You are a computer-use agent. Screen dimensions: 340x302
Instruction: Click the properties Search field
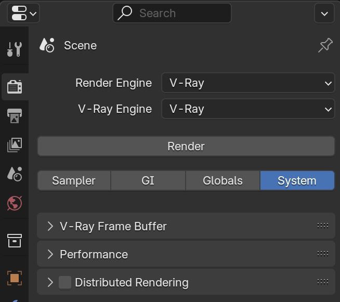[172, 13]
